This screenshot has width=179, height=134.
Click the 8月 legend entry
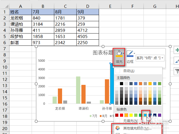(x=103, y=116)
